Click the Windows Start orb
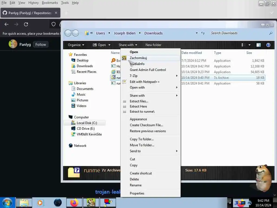277x208 pixels. pos(7,203)
